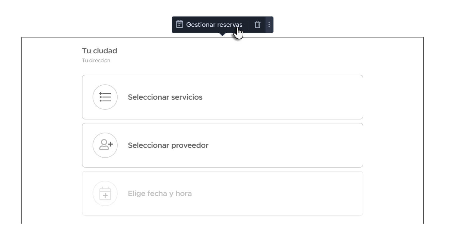Open the three-dot more options menu

click(269, 24)
